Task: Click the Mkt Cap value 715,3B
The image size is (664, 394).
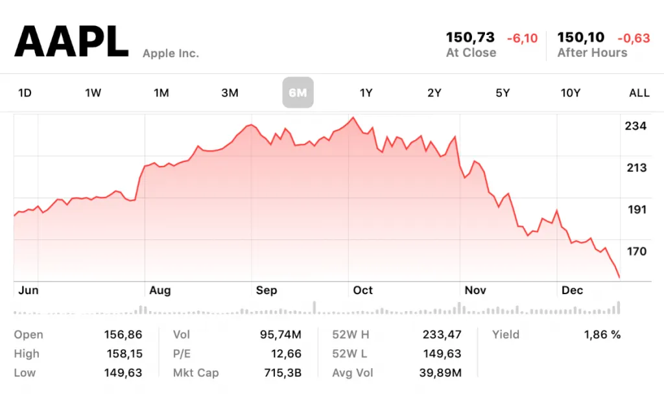Action: click(x=283, y=373)
